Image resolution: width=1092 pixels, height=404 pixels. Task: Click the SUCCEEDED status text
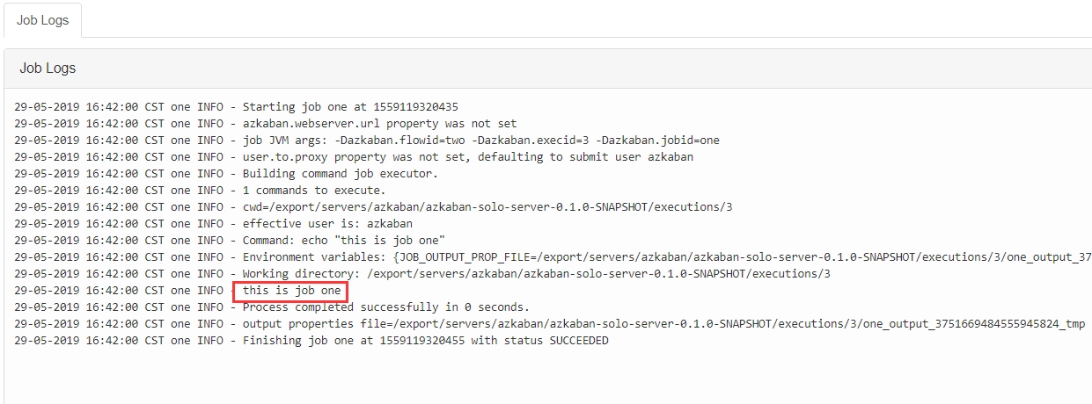(579, 341)
